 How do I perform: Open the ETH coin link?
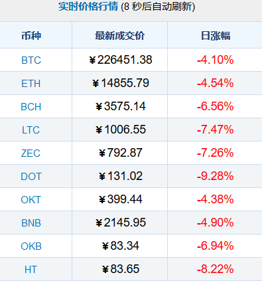coord(31,84)
